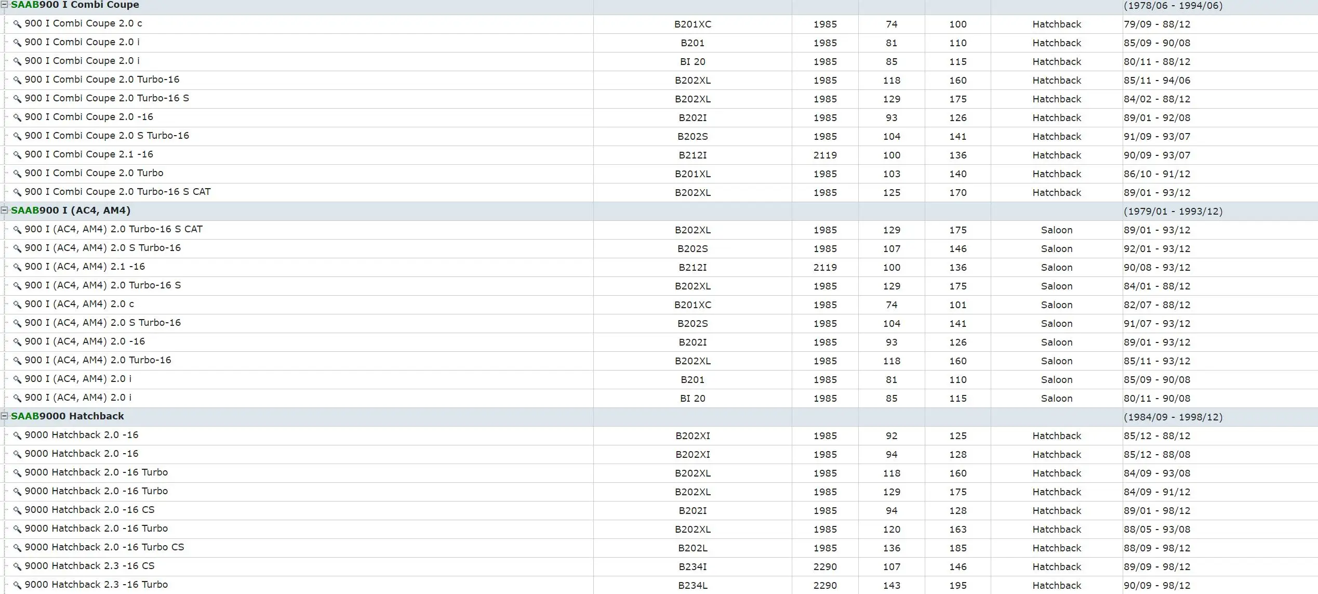Click date 85/12 - 88/08 in 9000 Hatchback row

(1157, 455)
